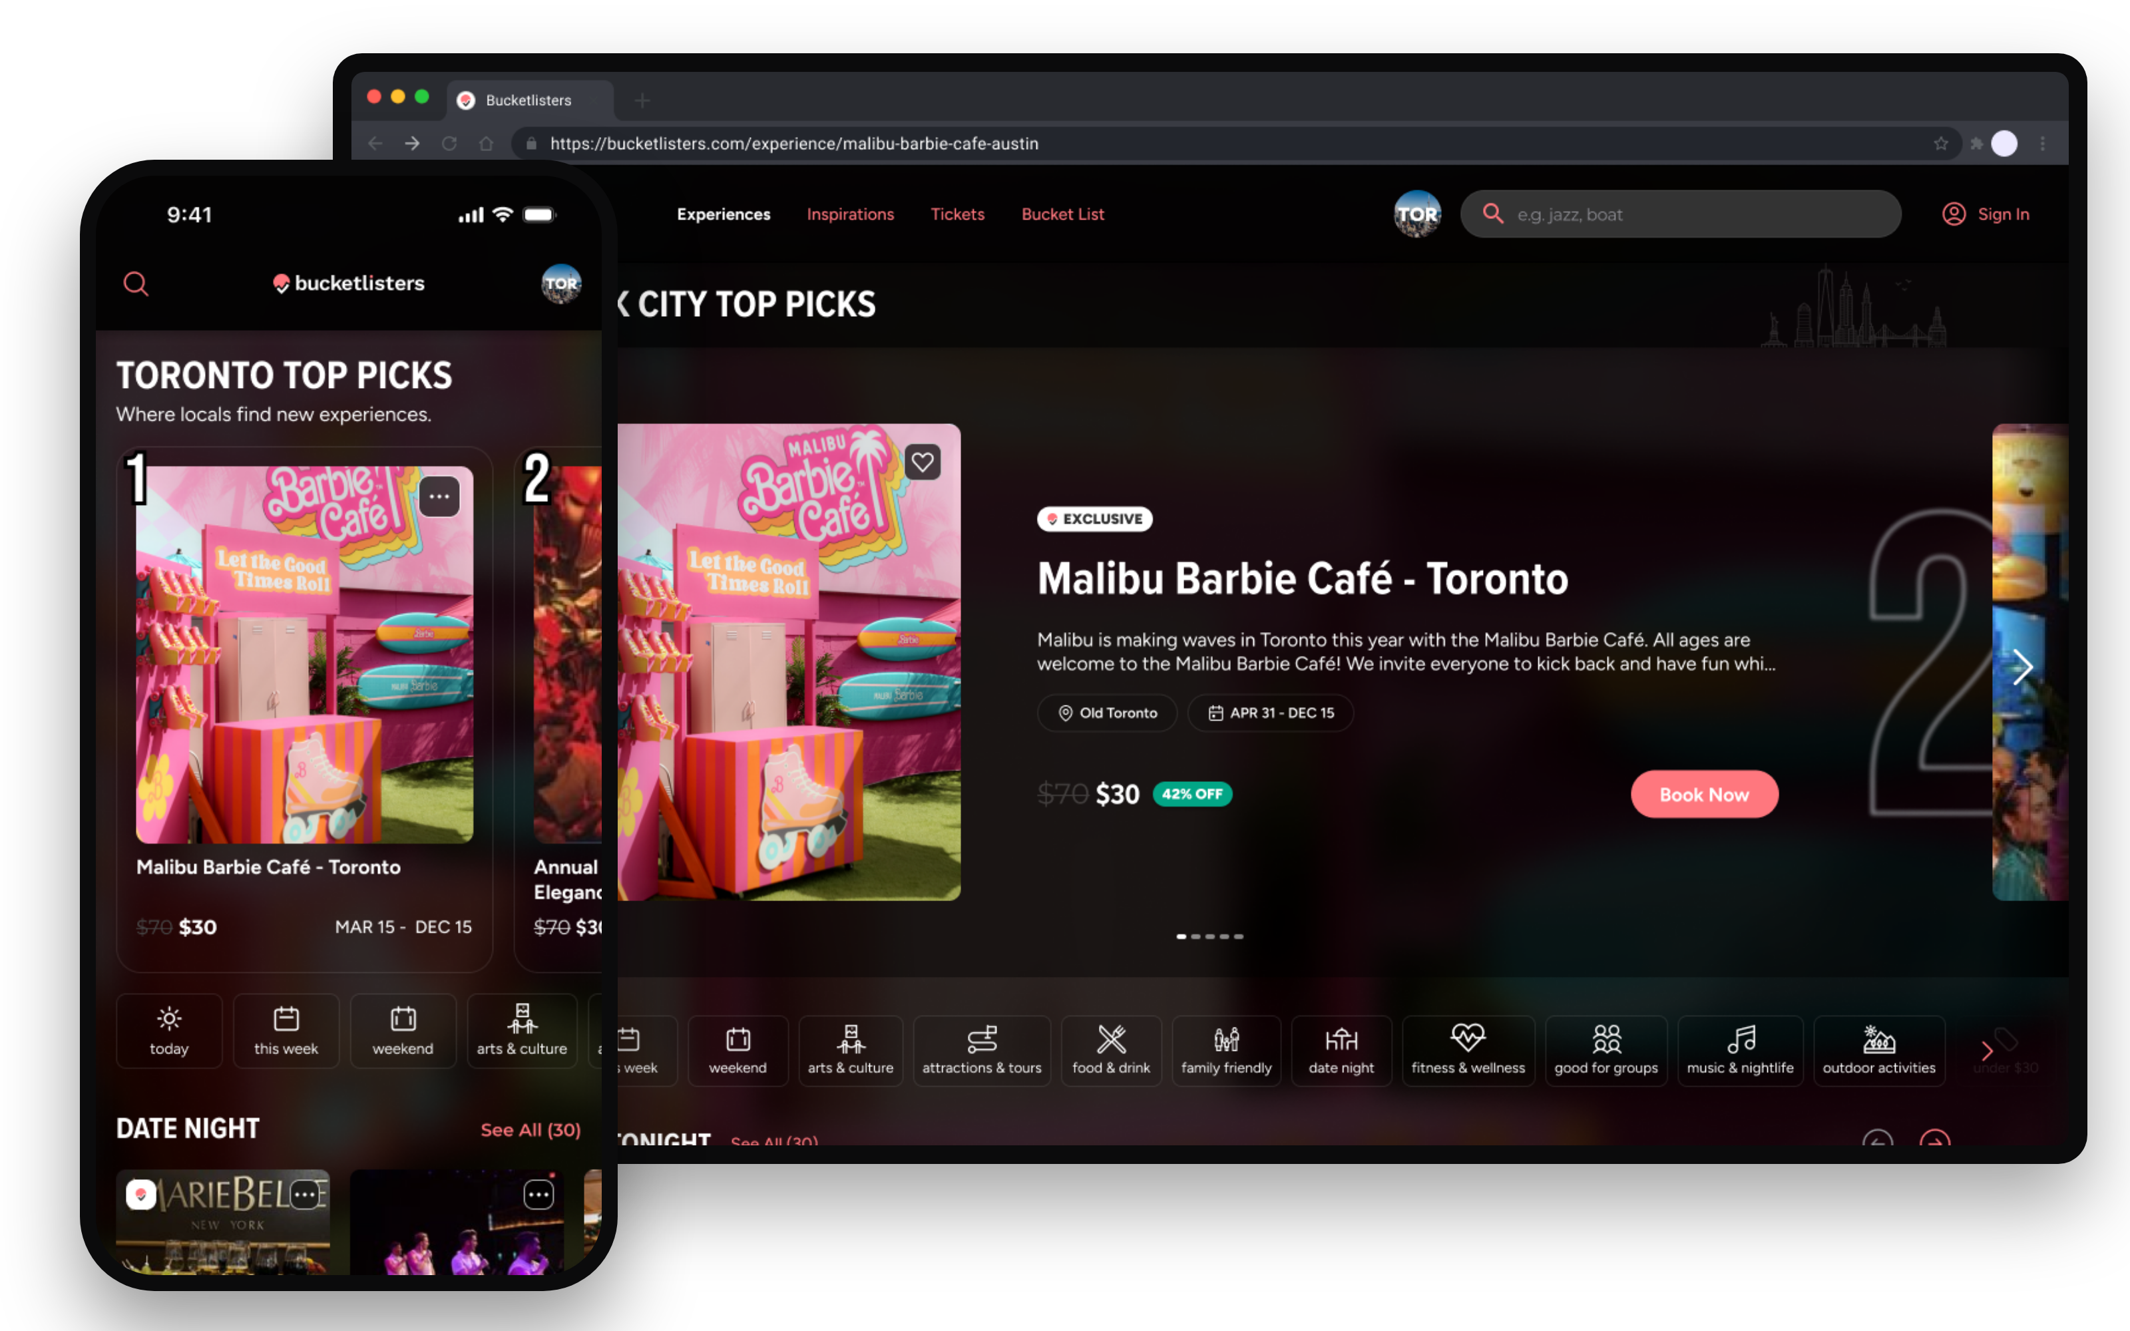Tap Barbie Café image on phone card
This screenshot has height=1331, width=2130.
tap(305, 655)
